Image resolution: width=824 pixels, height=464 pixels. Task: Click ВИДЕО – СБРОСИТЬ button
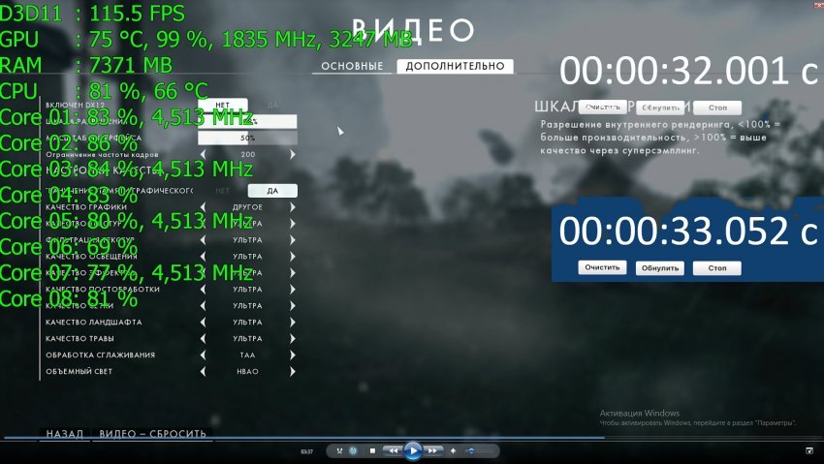tap(152, 434)
